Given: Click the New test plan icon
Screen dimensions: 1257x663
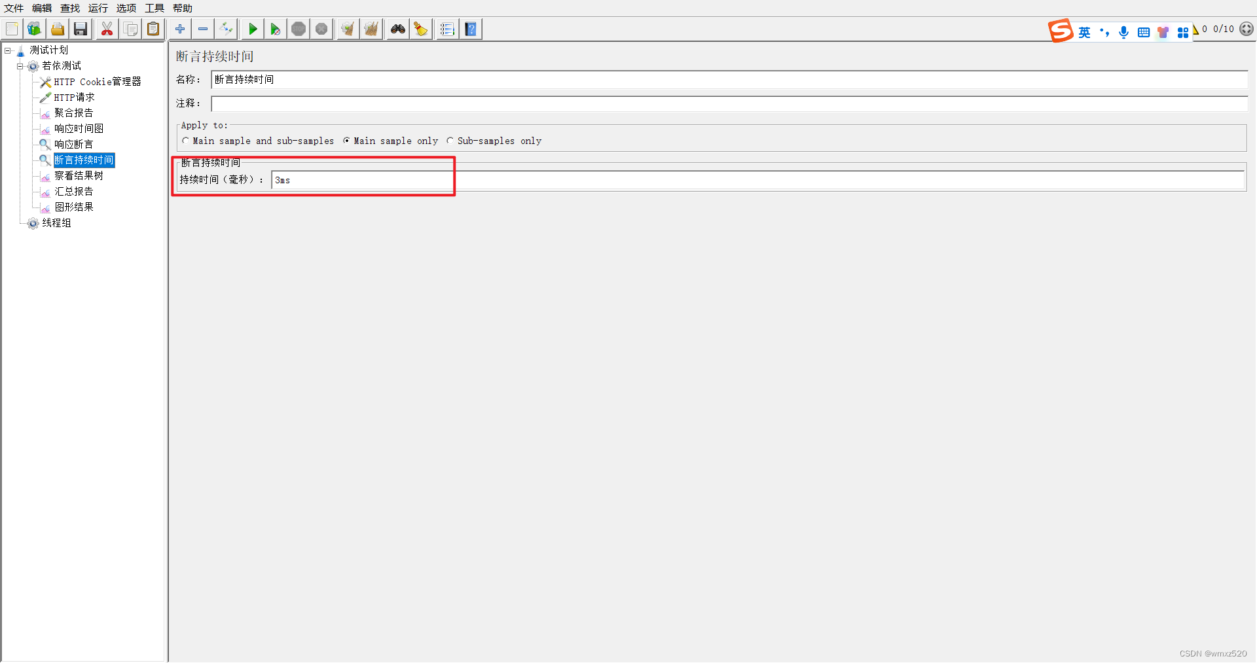Looking at the screenshot, I should pos(12,29).
